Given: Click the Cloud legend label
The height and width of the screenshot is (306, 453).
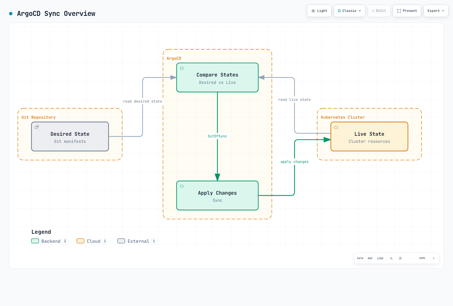Looking at the screenshot, I should 94,241.
